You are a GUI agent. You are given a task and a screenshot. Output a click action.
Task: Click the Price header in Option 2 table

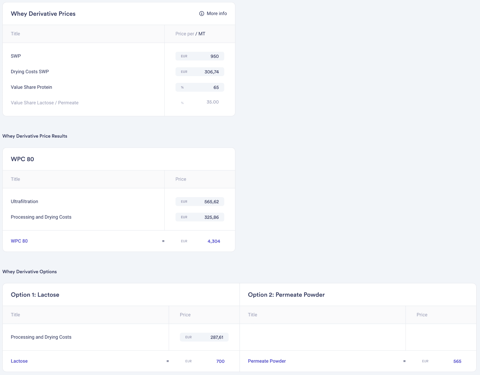click(x=422, y=315)
